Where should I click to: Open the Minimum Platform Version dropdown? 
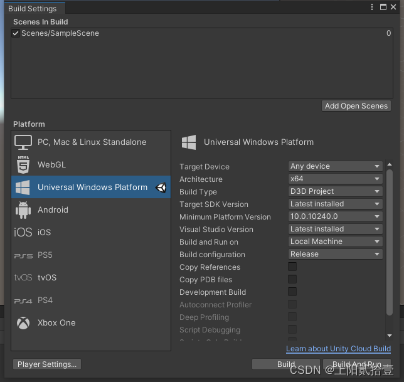(335, 216)
